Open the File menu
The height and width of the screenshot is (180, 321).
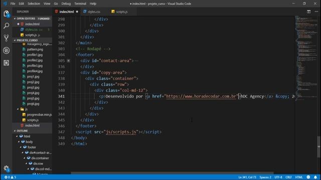(13, 3)
